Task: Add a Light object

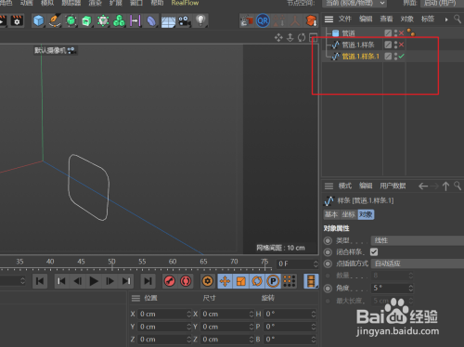Action: 201,21
